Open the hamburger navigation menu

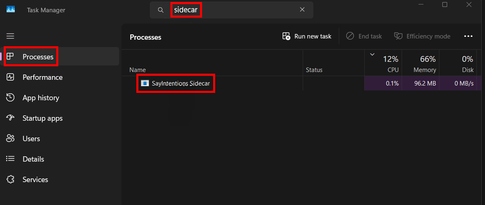pos(11,36)
